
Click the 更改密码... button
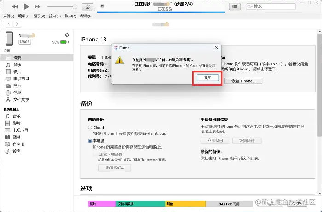(x=115, y=167)
